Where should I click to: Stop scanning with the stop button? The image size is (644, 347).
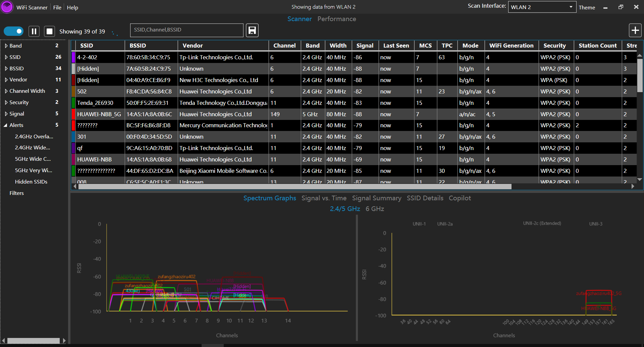point(49,31)
